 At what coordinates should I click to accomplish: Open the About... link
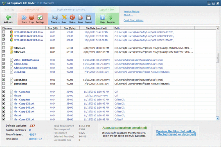click(128, 15)
